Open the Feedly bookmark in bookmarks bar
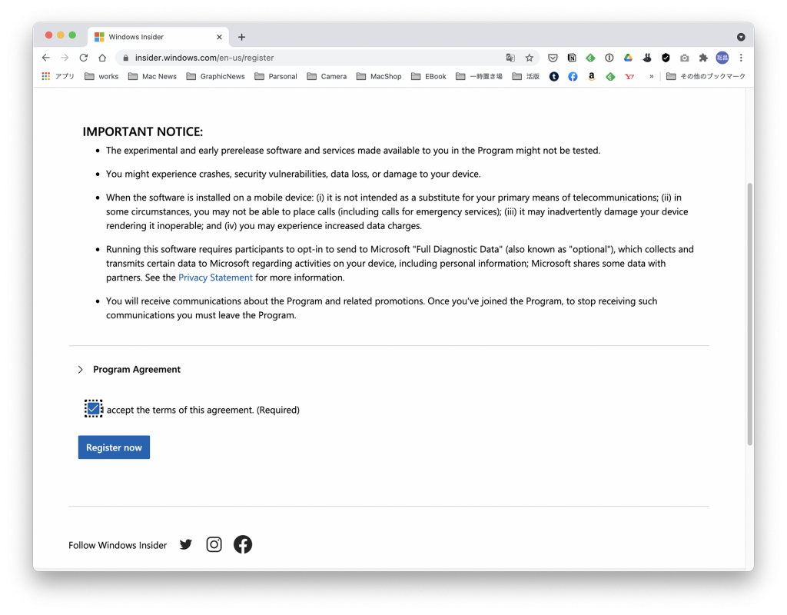This screenshot has height=615, width=787. tap(610, 76)
